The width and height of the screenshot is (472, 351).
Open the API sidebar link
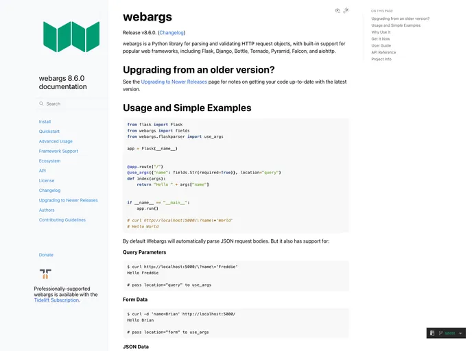[x=42, y=171]
